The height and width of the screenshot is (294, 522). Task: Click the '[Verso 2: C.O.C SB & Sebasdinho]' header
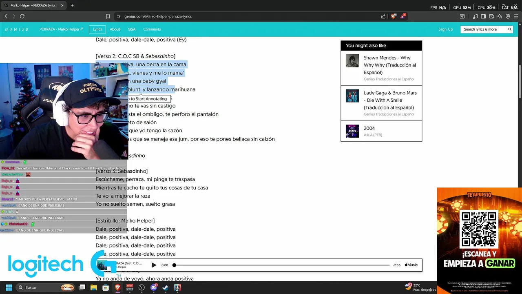[135, 56]
